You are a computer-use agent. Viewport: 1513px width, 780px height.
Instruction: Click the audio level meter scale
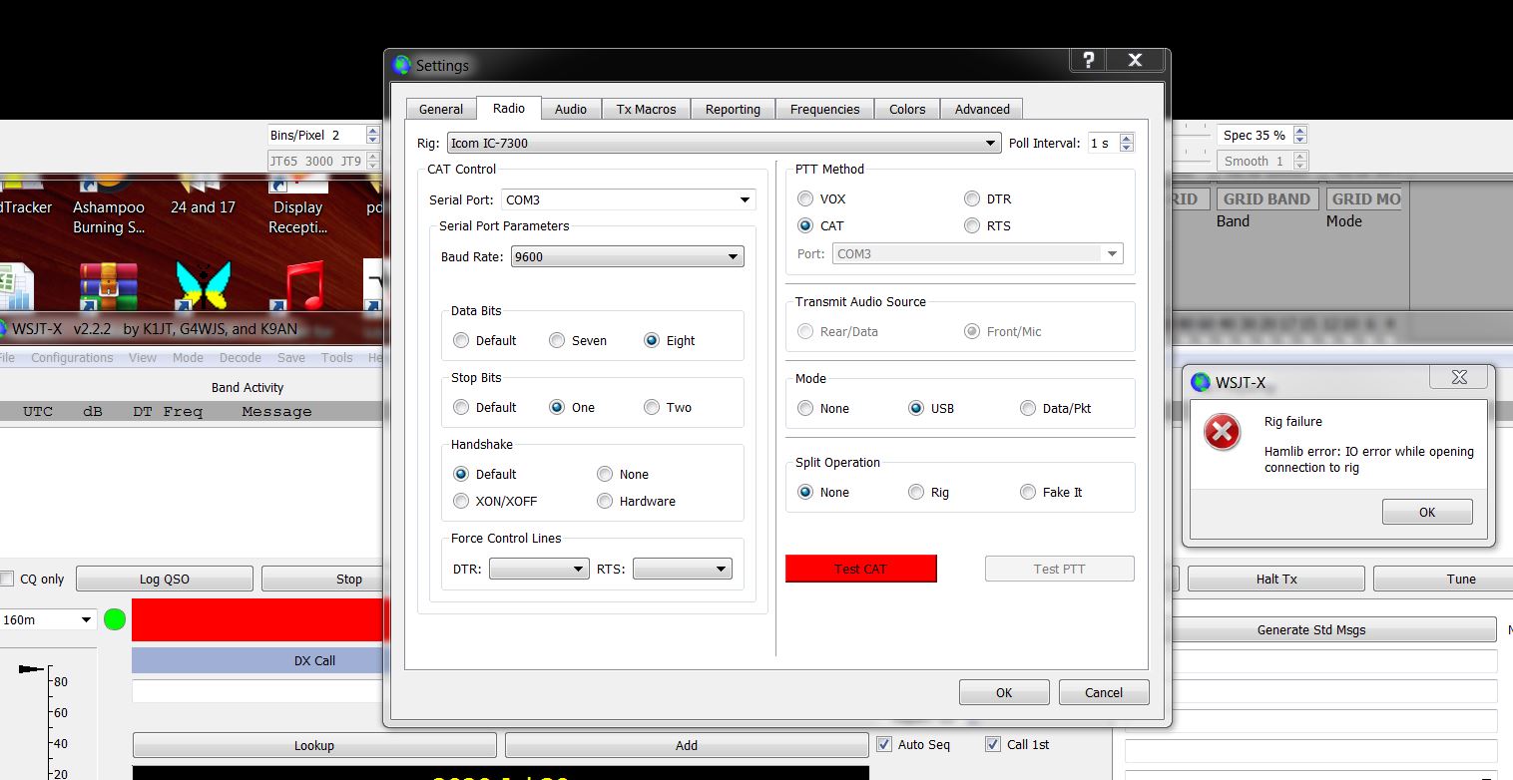(x=45, y=721)
